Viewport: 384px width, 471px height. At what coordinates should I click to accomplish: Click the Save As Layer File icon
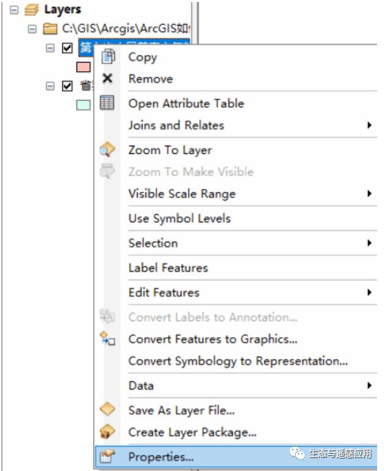(108, 410)
